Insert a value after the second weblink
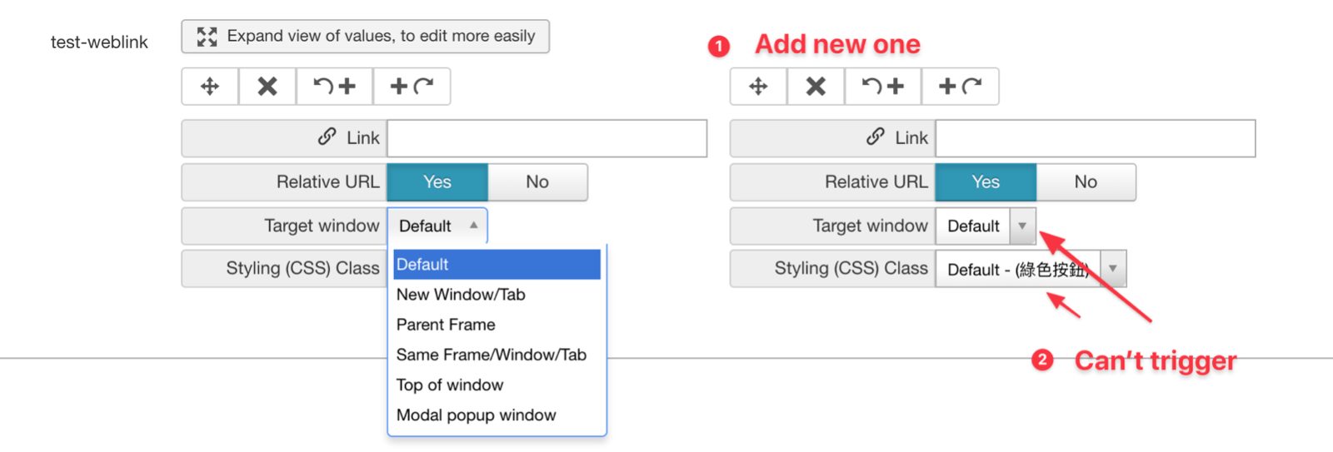 961,87
